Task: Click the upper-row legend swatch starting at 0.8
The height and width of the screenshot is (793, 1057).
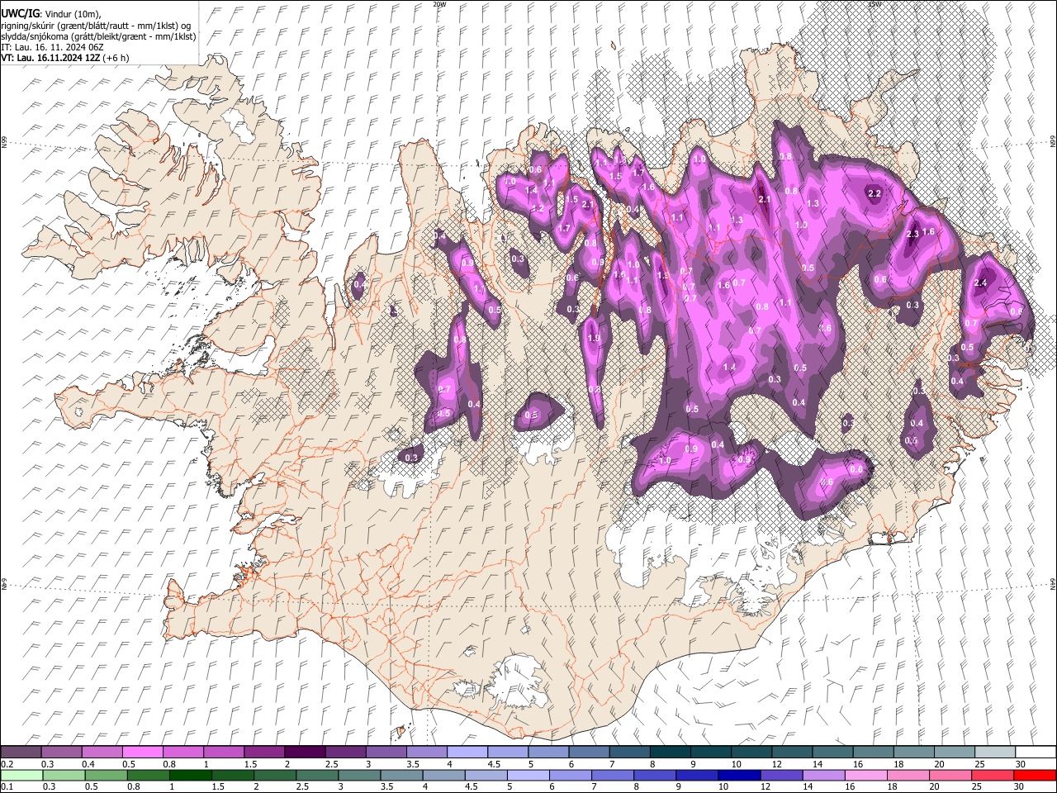Action: (x=183, y=752)
